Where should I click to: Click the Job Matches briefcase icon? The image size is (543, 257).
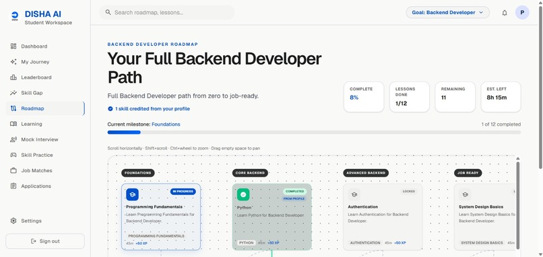pos(13,170)
